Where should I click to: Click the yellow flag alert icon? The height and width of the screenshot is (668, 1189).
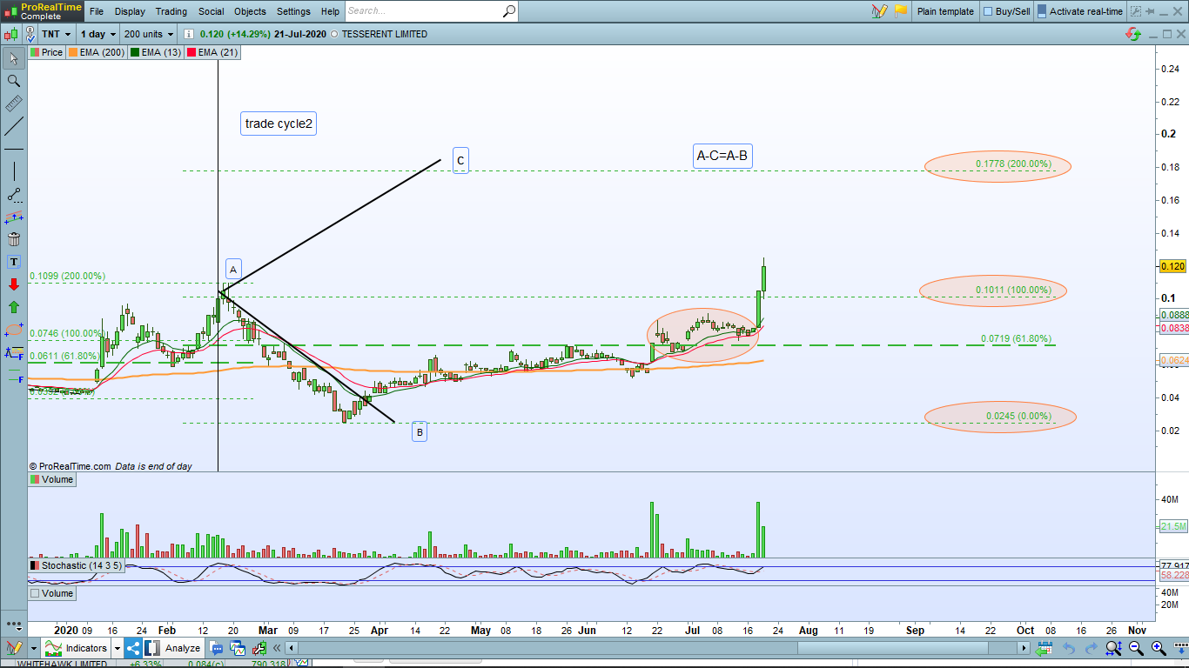coord(901,11)
